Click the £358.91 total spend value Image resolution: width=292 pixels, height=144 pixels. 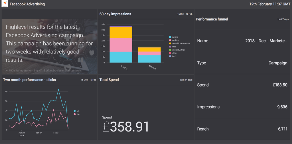[126, 127]
